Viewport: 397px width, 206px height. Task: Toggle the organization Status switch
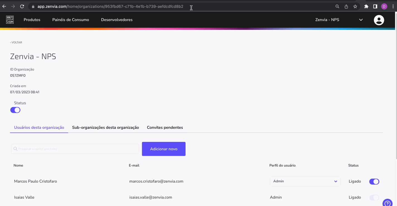pos(15,110)
